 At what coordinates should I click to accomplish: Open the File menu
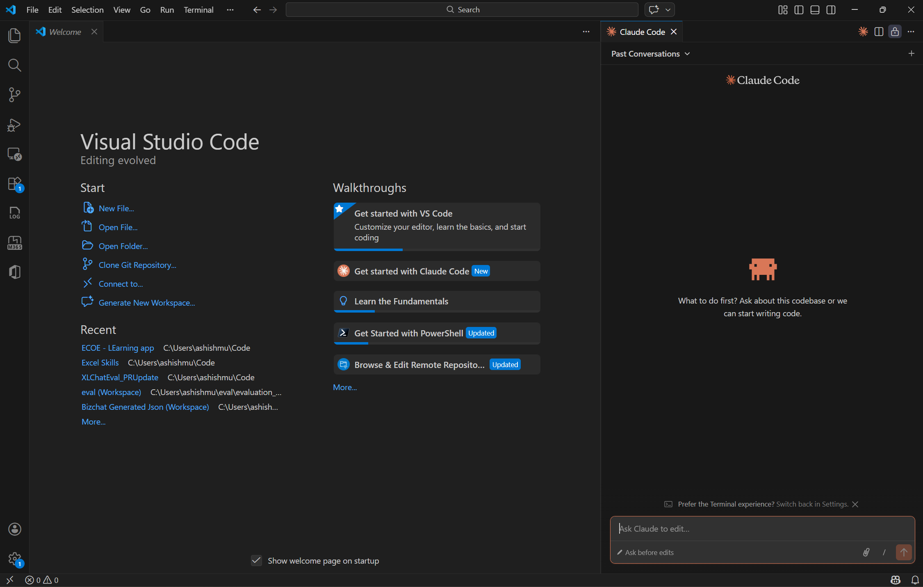tap(32, 10)
